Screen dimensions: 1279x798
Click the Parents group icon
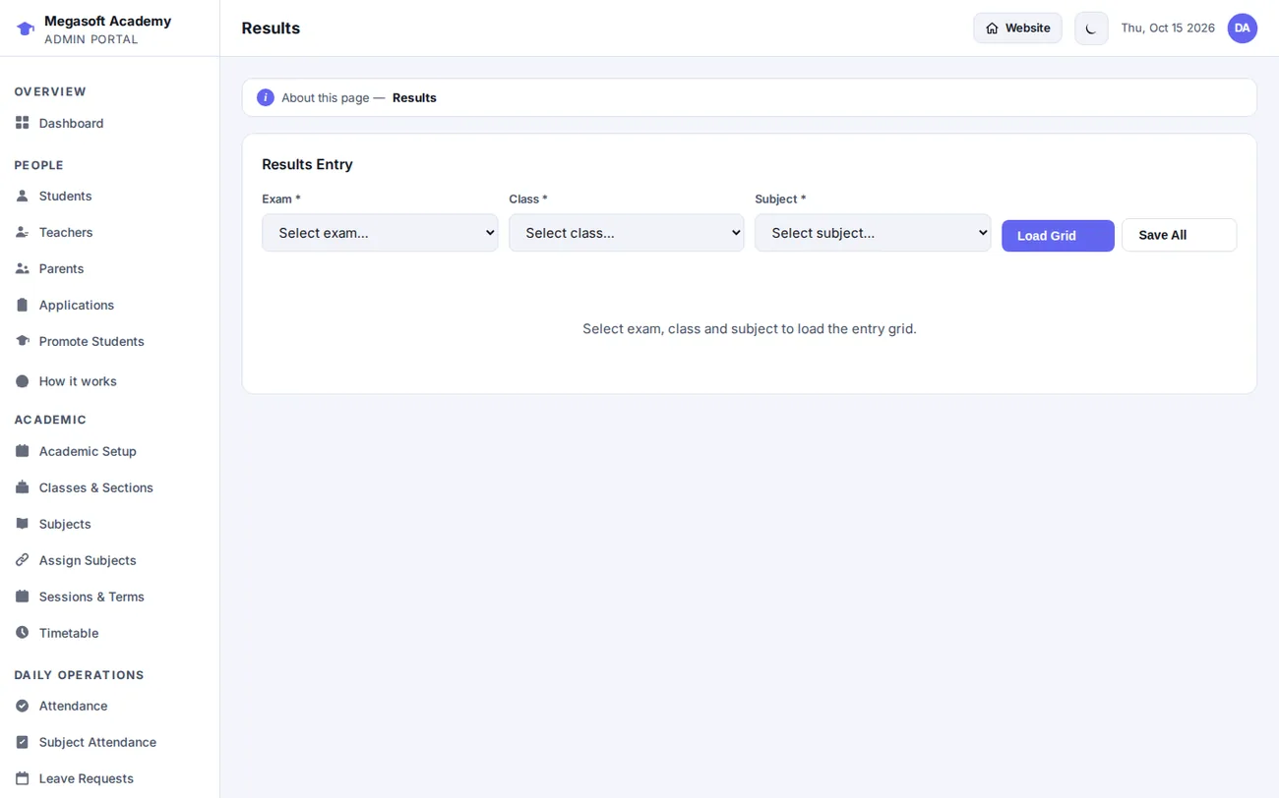22,268
